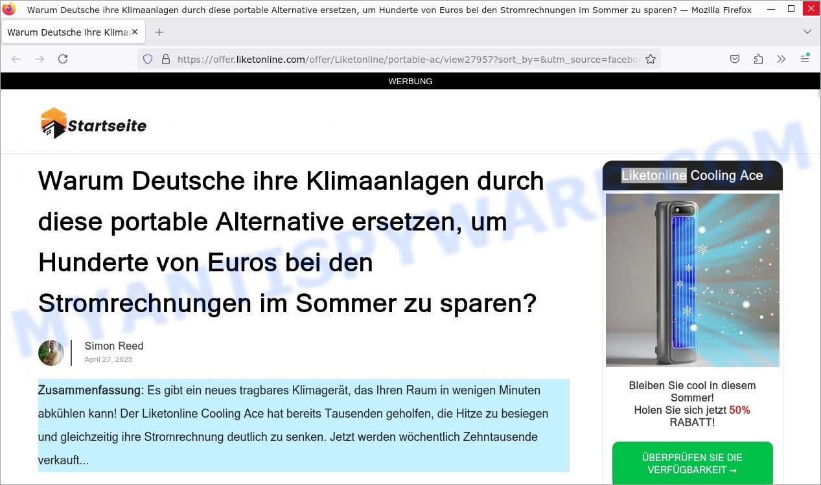Open the Cooling Ace product image

coord(693,280)
